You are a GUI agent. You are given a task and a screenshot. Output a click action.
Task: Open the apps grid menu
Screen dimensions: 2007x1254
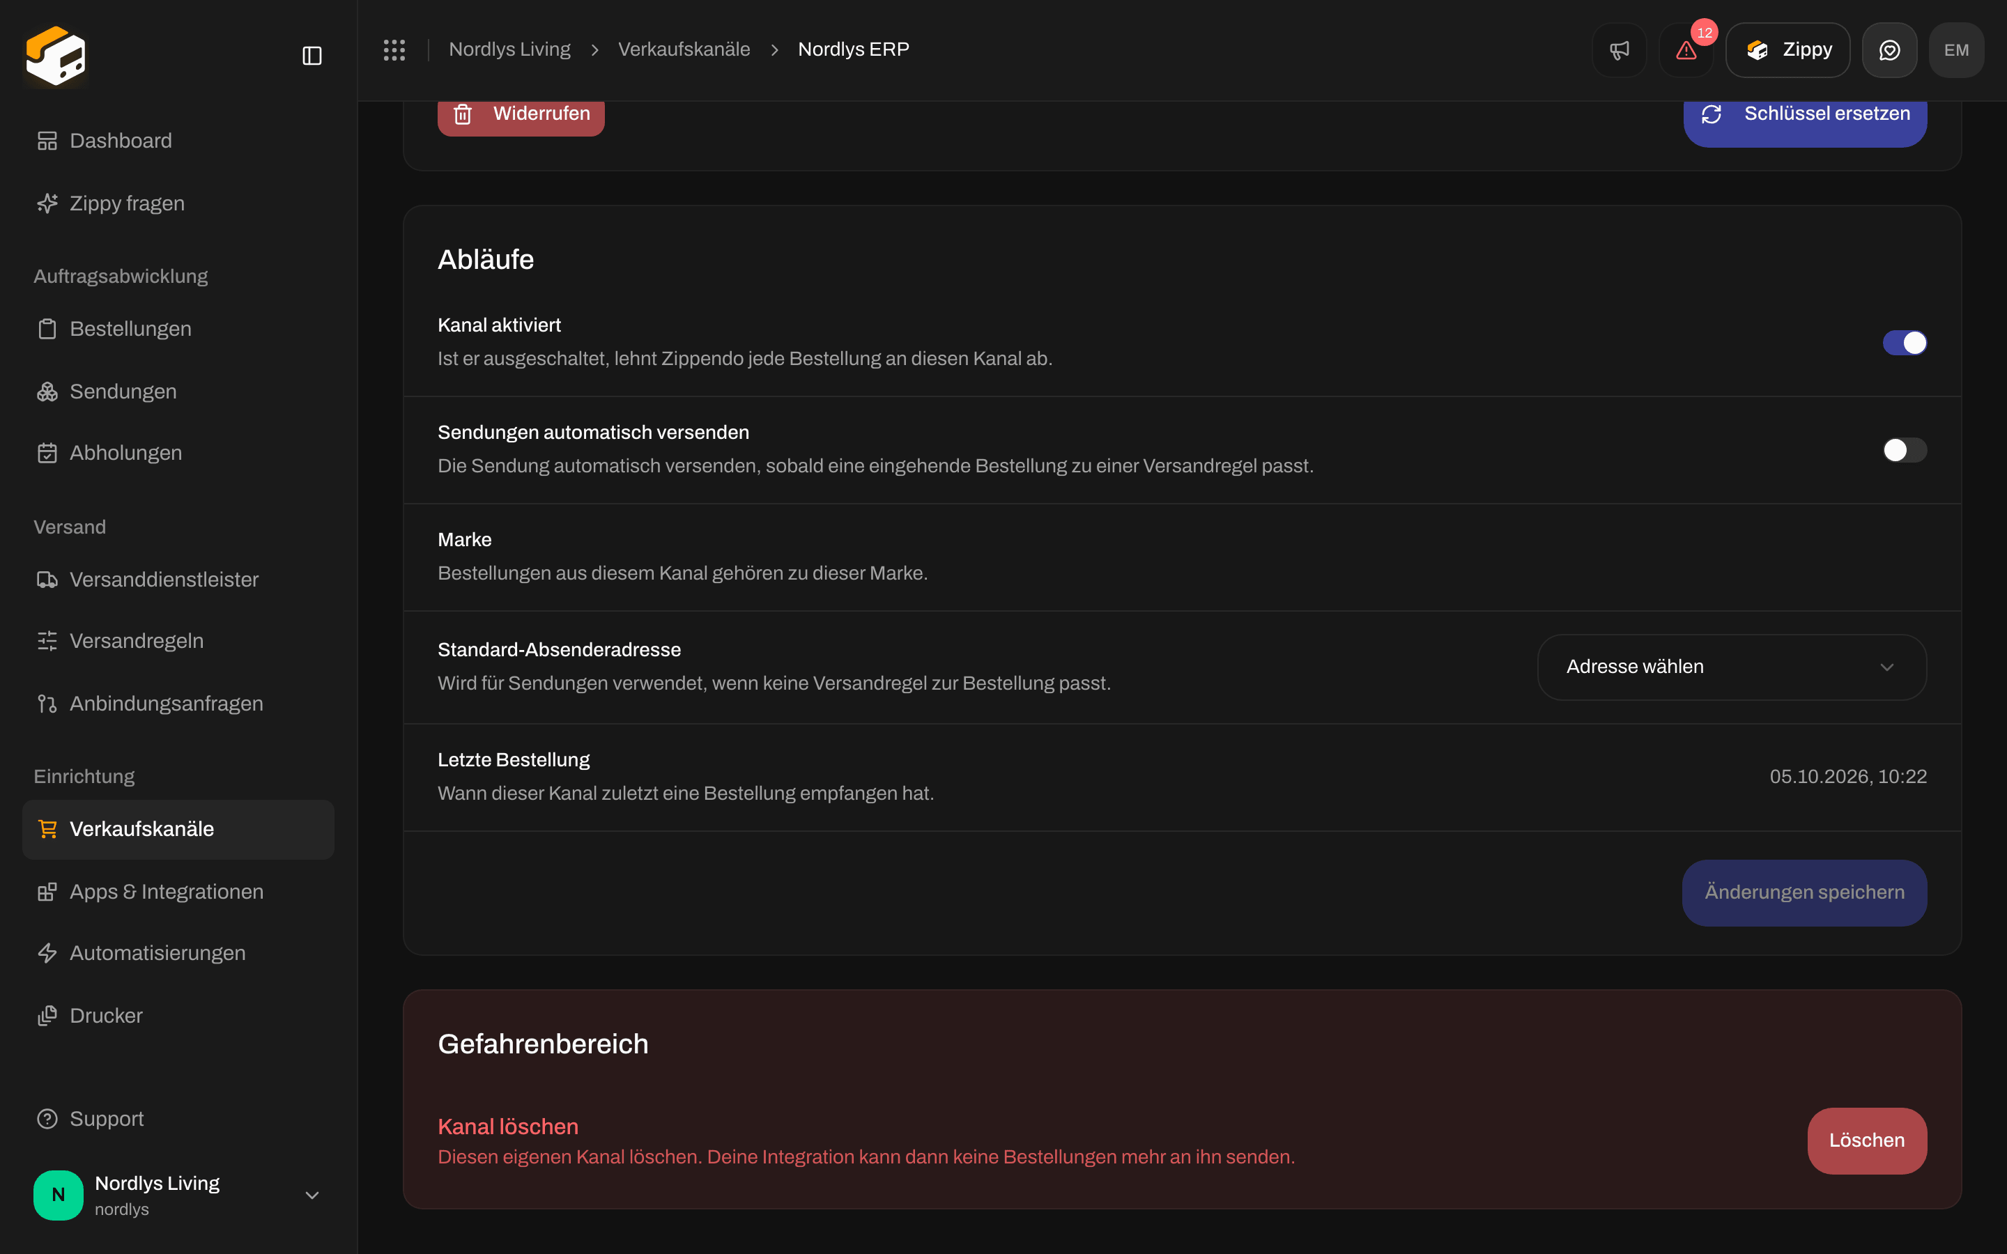pos(394,49)
